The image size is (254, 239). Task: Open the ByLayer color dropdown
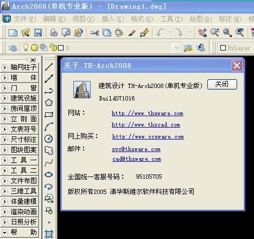(x=235, y=48)
